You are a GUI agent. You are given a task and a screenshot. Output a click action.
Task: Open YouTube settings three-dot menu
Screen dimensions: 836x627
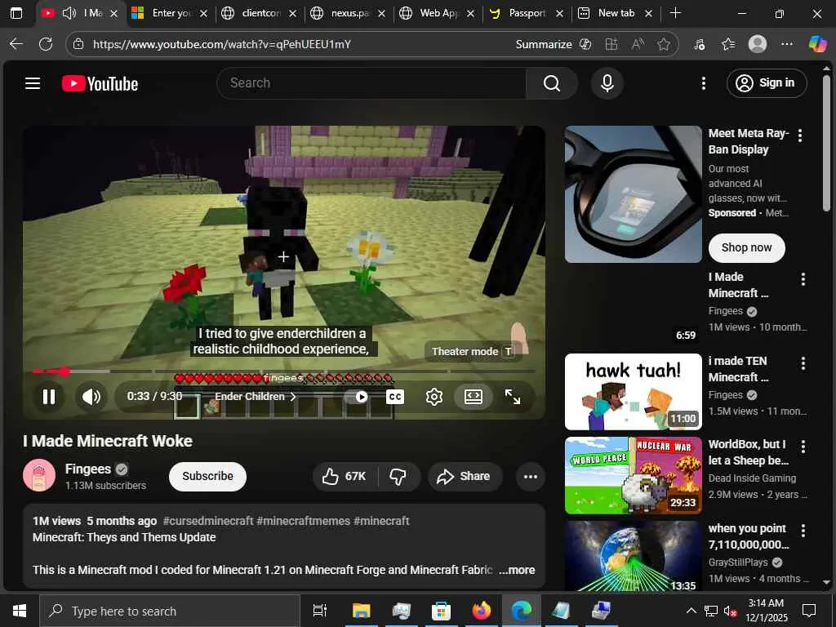(x=703, y=83)
